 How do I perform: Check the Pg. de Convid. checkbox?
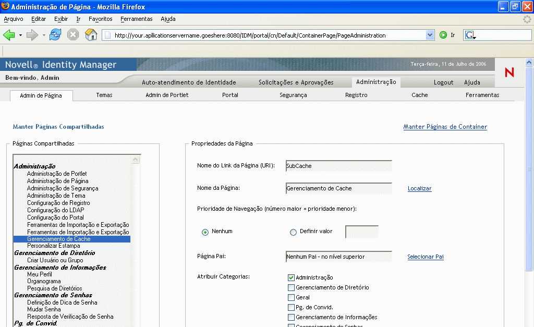tap(291, 307)
